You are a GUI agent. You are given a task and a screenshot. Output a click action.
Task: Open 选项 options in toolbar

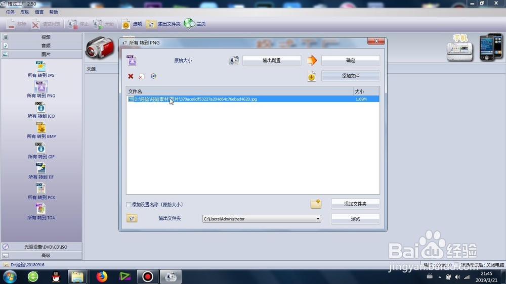(132, 24)
